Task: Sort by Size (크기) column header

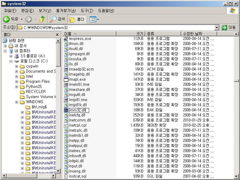Action: (x=139, y=34)
